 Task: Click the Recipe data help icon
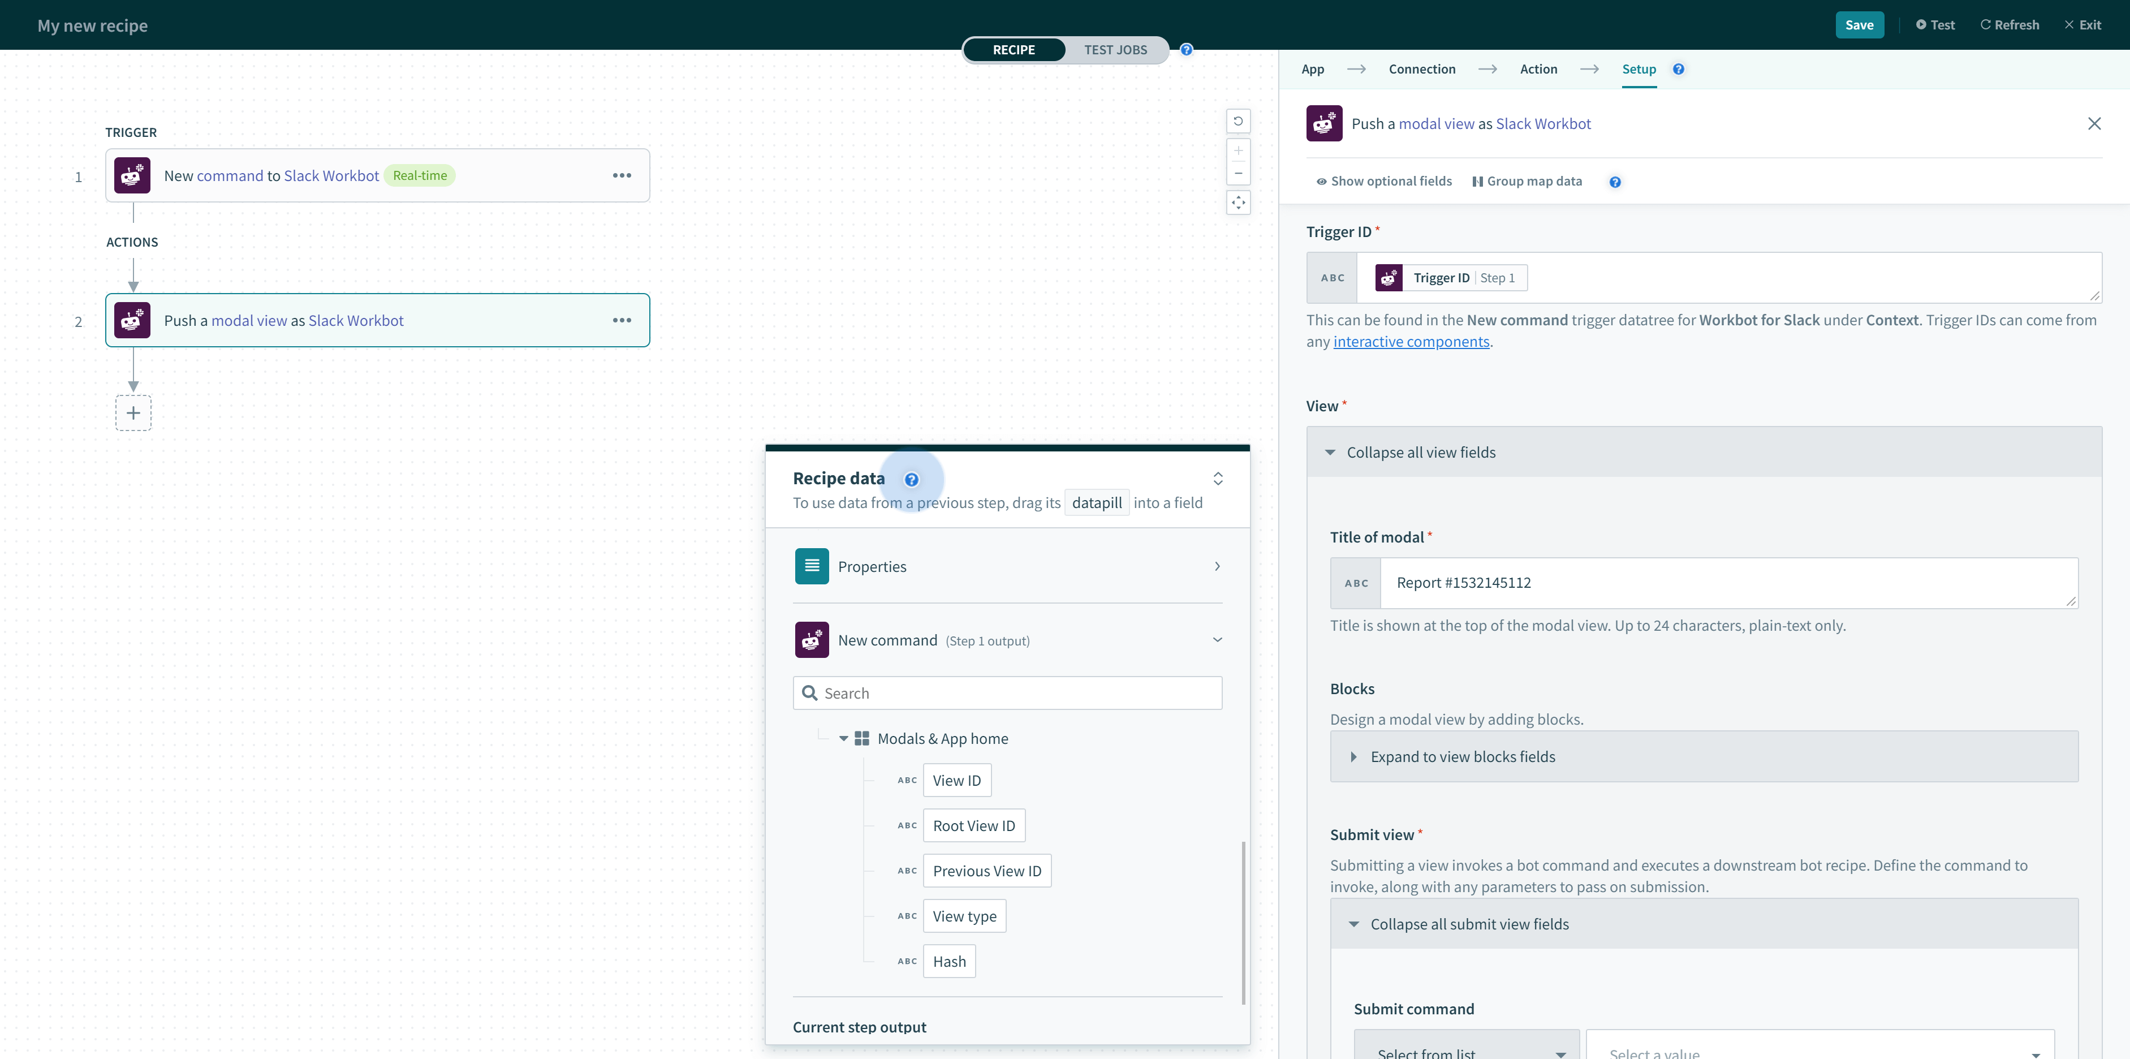pyautogui.click(x=911, y=479)
